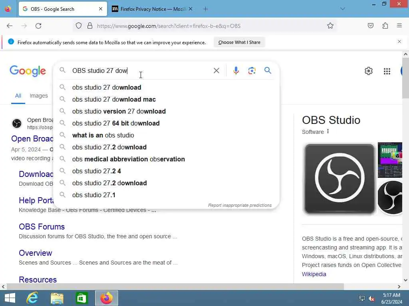The image size is (409, 306).
Task: Open a new tab with the plus icon
Action: click(x=206, y=9)
